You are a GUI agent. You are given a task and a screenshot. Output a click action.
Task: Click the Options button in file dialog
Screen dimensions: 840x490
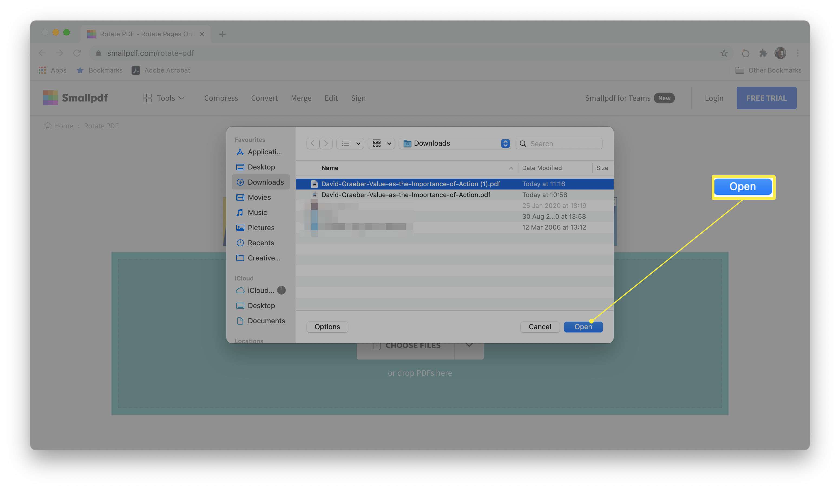[327, 327]
